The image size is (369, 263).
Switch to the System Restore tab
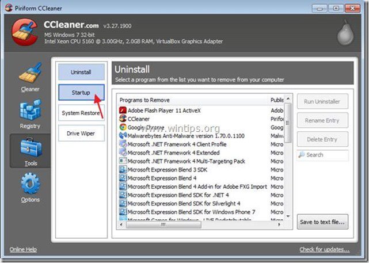point(81,113)
